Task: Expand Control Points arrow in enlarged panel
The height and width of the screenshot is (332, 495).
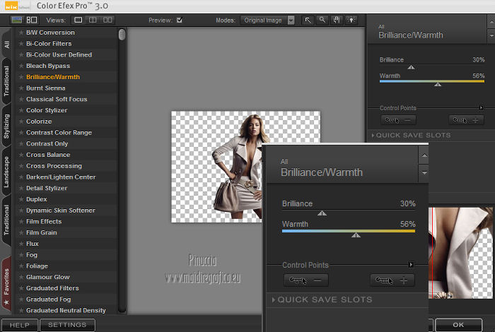Action: [412, 266]
